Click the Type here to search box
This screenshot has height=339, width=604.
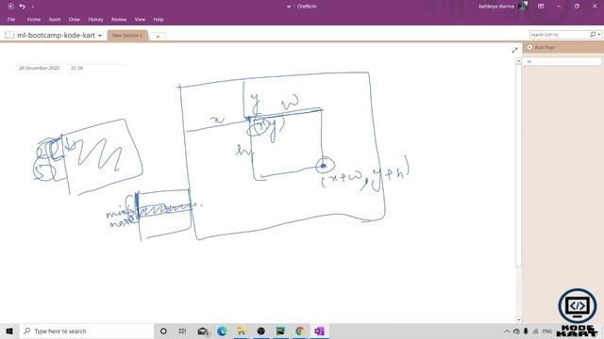tap(87, 331)
